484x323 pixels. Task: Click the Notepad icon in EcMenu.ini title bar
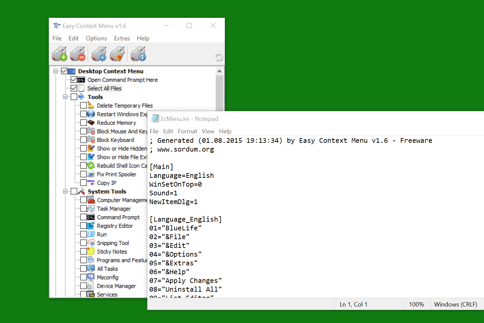tap(155, 119)
